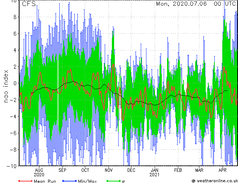Viewport: 238px width, 183px height.
Task: Click the APR x-axis month label
Action: click(223, 170)
